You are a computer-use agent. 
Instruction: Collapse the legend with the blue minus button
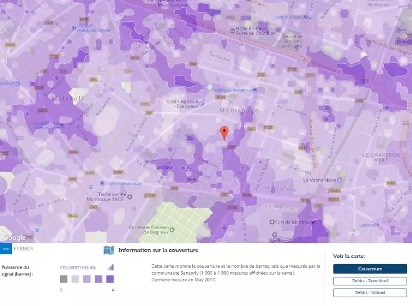click(x=6, y=249)
